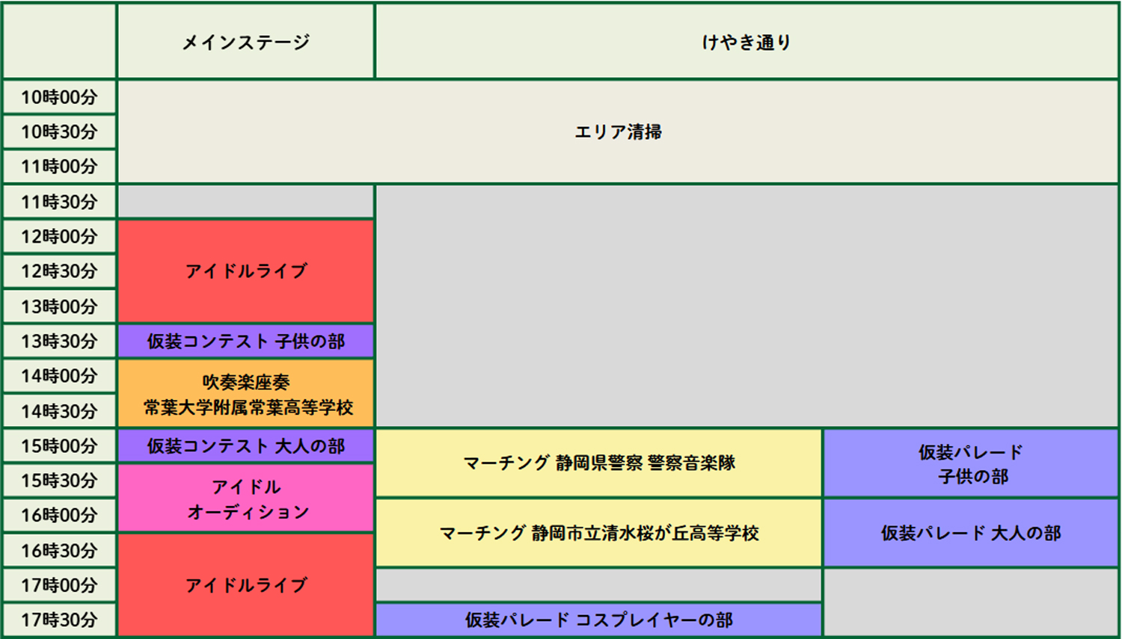Click the 12時00分 time row label
1122x639 pixels.
[x=59, y=237]
